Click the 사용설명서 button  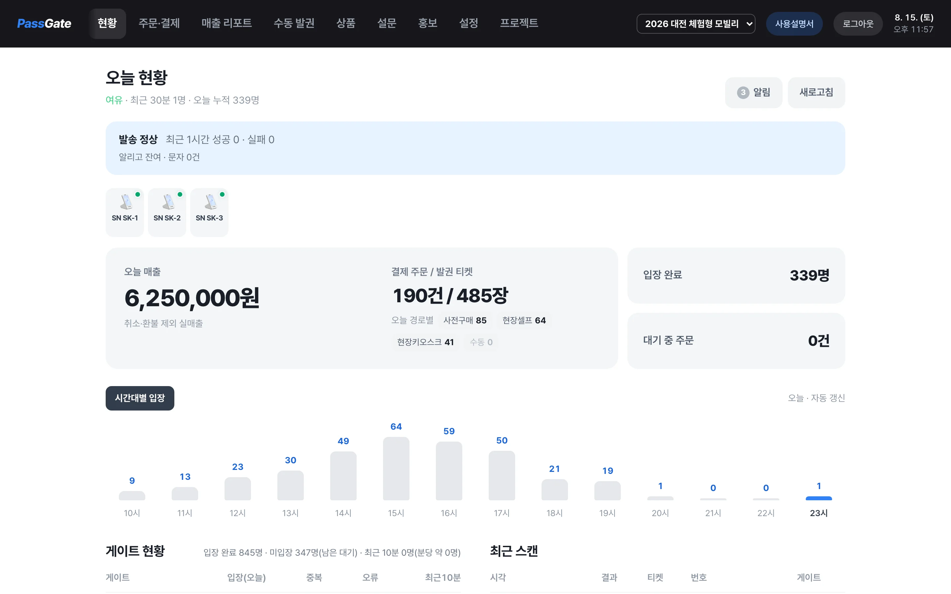pos(794,23)
